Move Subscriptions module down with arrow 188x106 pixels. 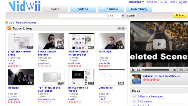pos(123,28)
